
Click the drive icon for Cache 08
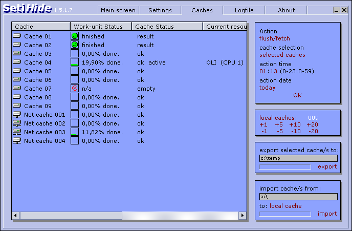(17, 97)
